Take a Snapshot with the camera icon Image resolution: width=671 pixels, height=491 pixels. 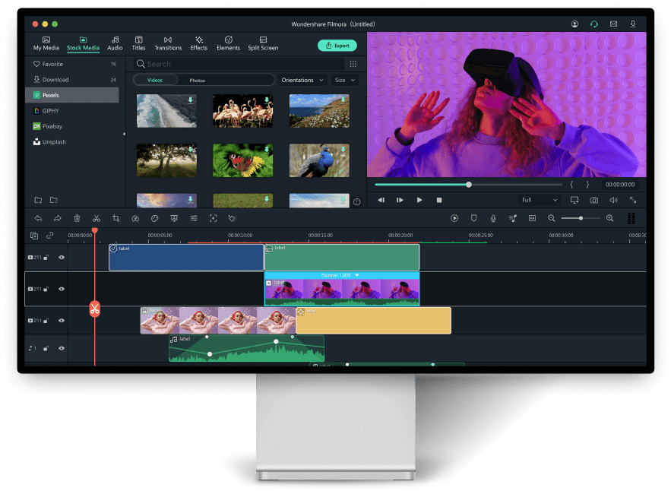[x=594, y=199]
